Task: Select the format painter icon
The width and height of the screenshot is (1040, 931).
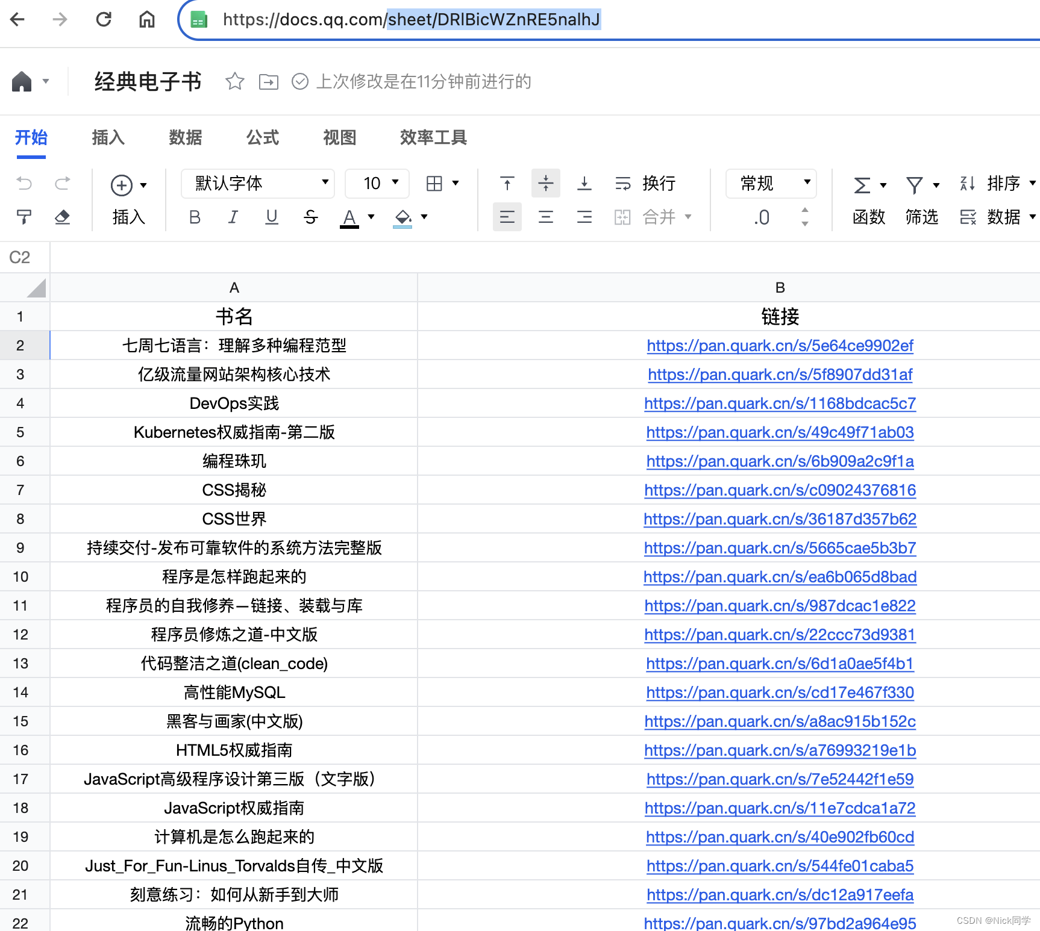Action: [24, 217]
